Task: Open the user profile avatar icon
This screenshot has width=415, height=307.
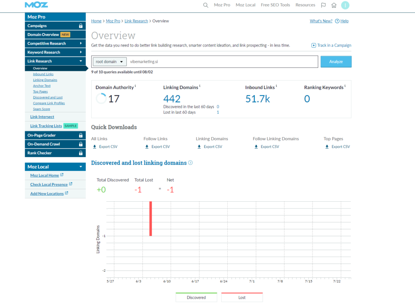Action: click(x=345, y=5)
